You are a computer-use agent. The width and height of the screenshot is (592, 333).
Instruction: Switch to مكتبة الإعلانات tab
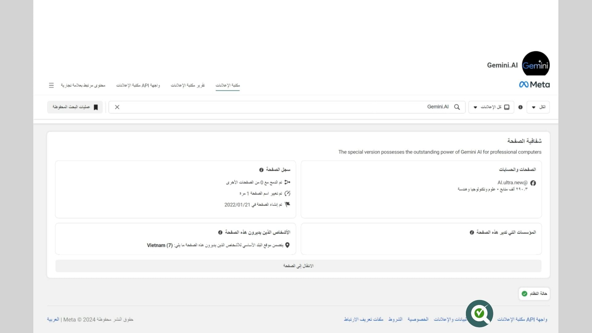[x=228, y=85]
